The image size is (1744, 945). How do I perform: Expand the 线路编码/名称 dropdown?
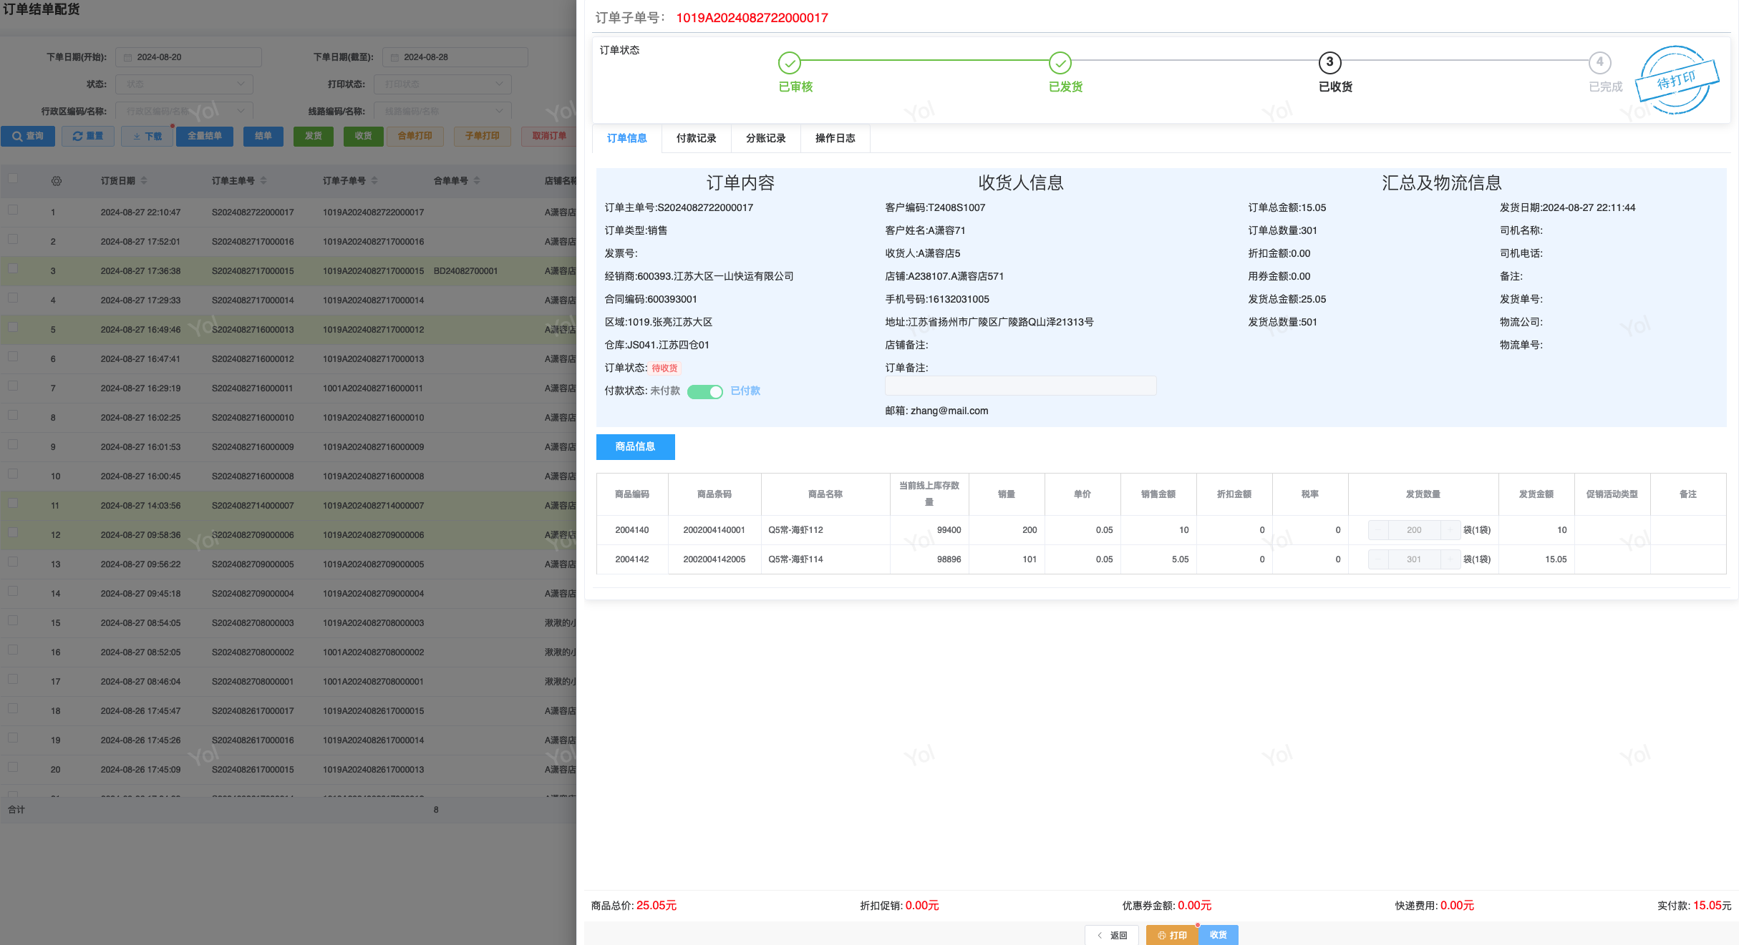[442, 112]
